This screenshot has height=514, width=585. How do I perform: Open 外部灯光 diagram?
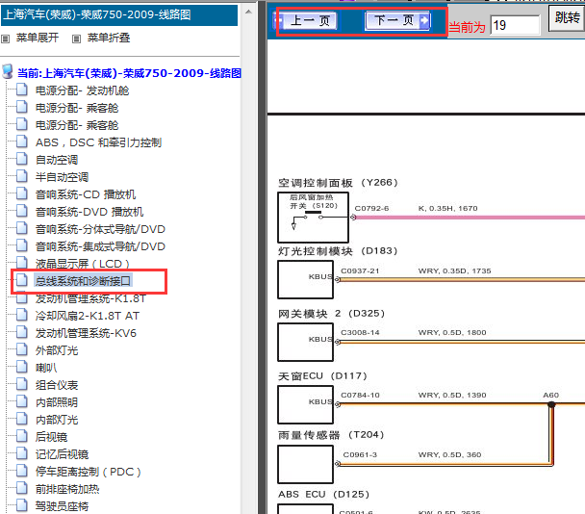click(57, 350)
